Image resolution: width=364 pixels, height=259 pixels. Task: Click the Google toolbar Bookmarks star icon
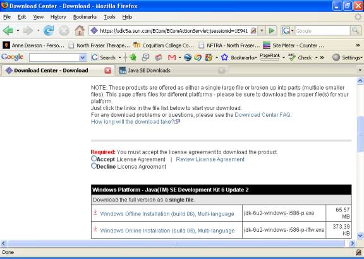tap(224, 57)
